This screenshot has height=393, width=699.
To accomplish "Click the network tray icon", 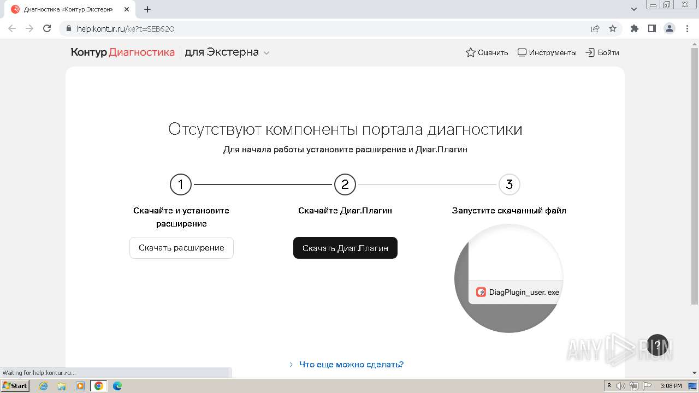I will coord(634,386).
